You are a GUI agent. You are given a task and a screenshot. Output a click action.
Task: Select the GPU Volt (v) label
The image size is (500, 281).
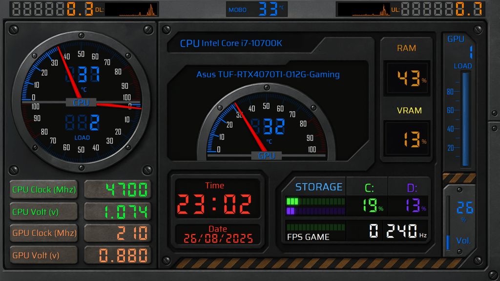tap(44, 255)
